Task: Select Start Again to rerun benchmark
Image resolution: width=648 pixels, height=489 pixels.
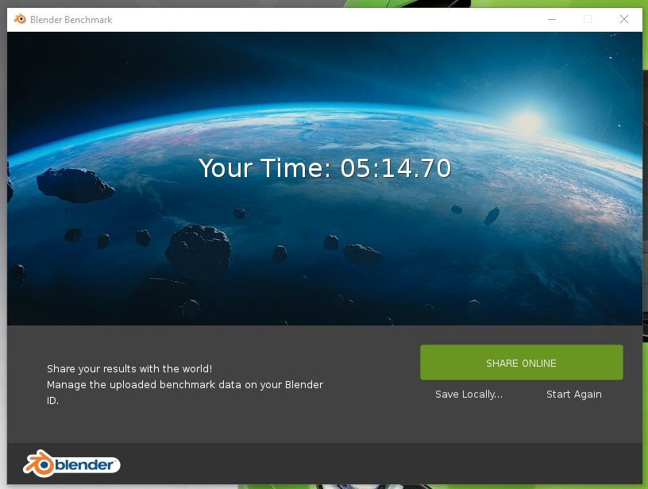Action: coord(574,395)
